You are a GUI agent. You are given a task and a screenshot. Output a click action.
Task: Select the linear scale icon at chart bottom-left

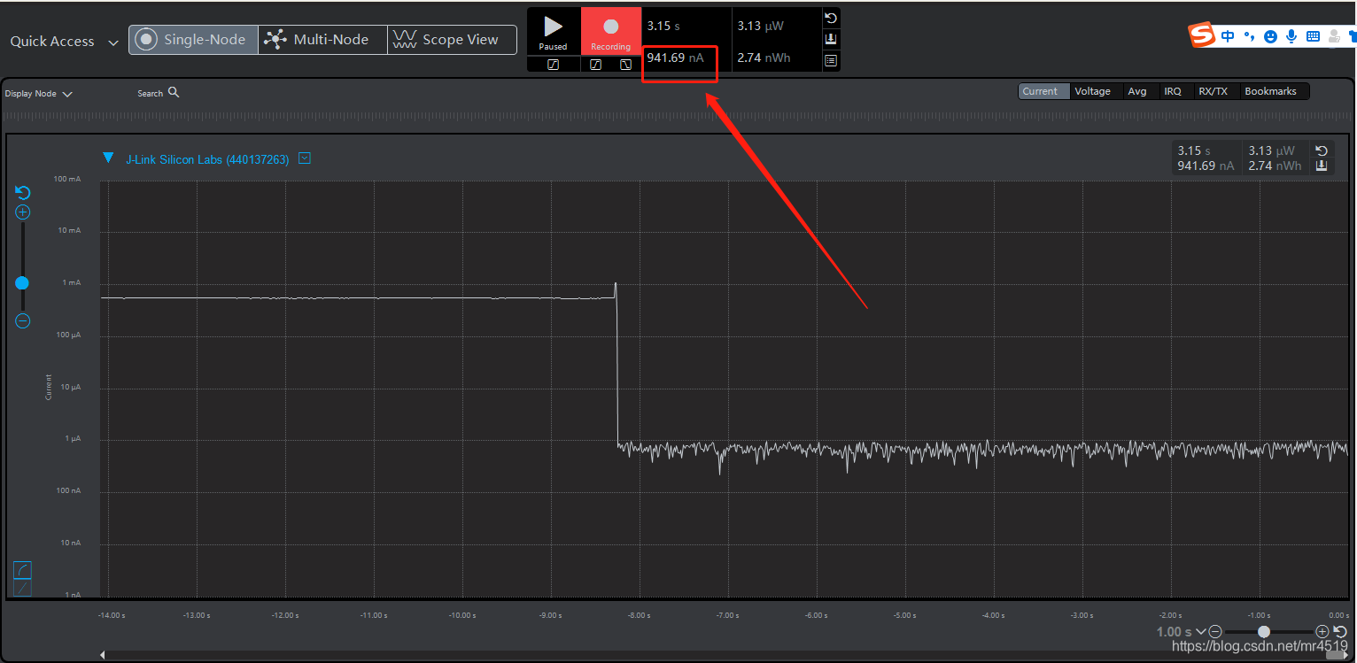pos(23,587)
